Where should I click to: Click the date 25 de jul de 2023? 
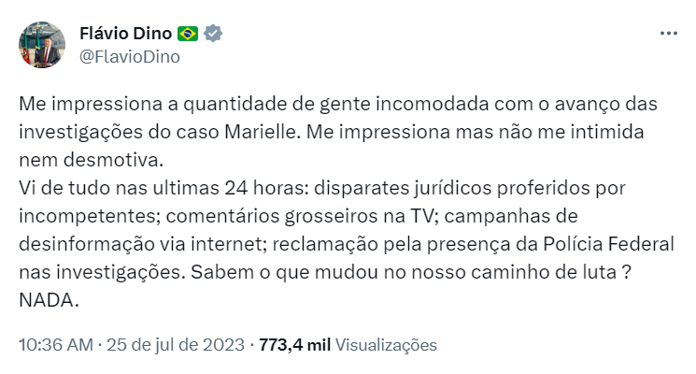[175, 344]
